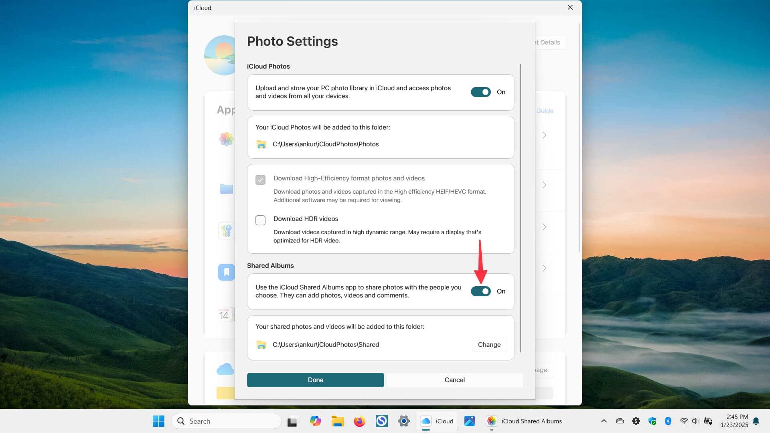Switch to iCloud Shared Albums taskbar item
The image size is (770, 433).
(x=524, y=421)
